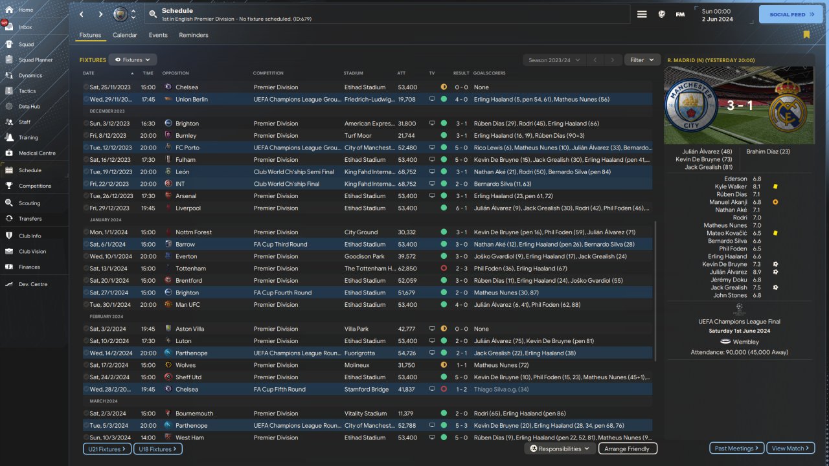The image size is (829, 466).
Task: Switch to the Calendar tab
Action: 125,36
